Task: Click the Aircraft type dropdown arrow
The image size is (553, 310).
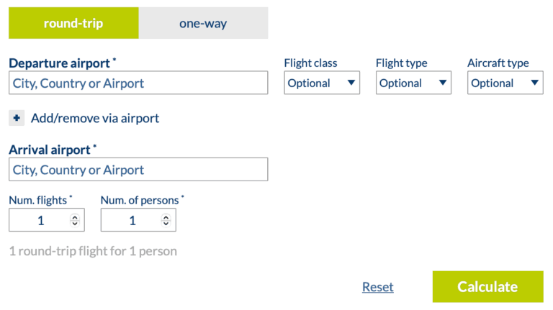Action: [x=534, y=83]
